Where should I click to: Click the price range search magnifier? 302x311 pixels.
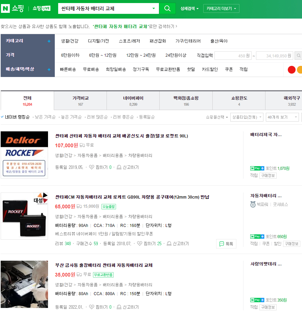(x=298, y=56)
